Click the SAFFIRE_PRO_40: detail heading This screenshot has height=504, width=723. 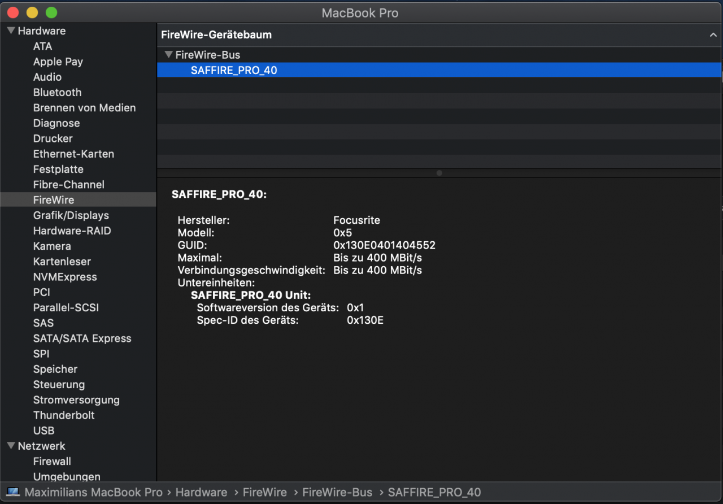219,194
